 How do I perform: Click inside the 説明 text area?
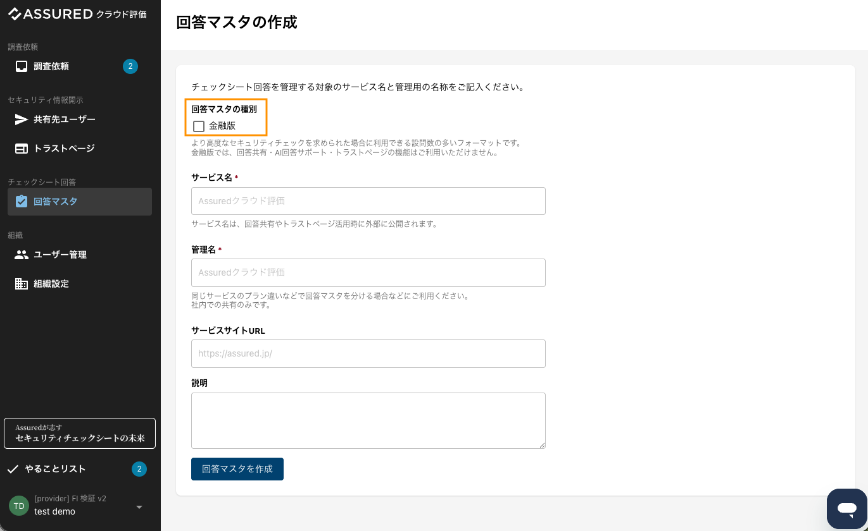(368, 420)
